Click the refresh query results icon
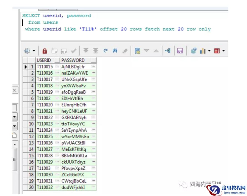 pyautogui.click(x=105, y=51)
